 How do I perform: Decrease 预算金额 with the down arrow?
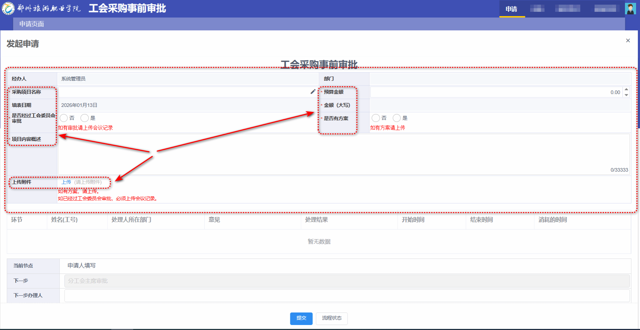coord(626,95)
